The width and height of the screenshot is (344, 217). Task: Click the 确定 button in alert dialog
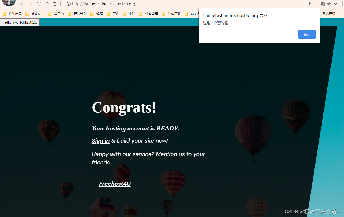(x=307, y=34)
